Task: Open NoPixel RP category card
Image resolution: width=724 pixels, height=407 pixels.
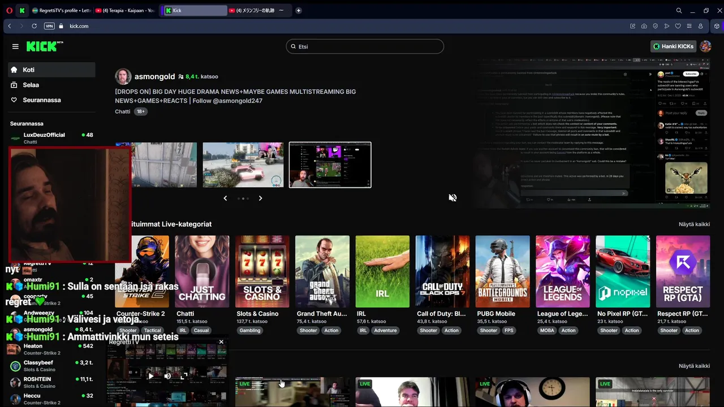Action: [x=623, y=271]
